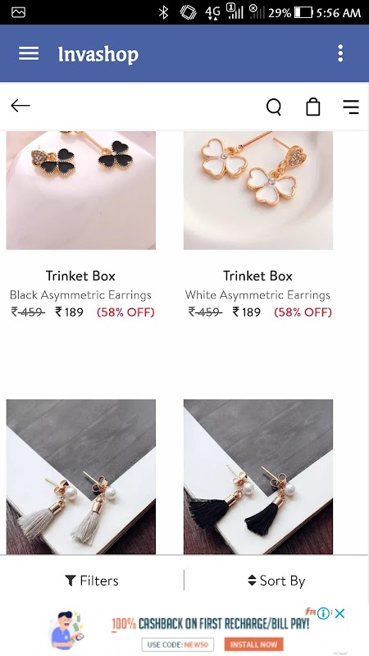Open the grey tassel earrings product
This screenshot has height=656, width=369.
pos(80,477)
